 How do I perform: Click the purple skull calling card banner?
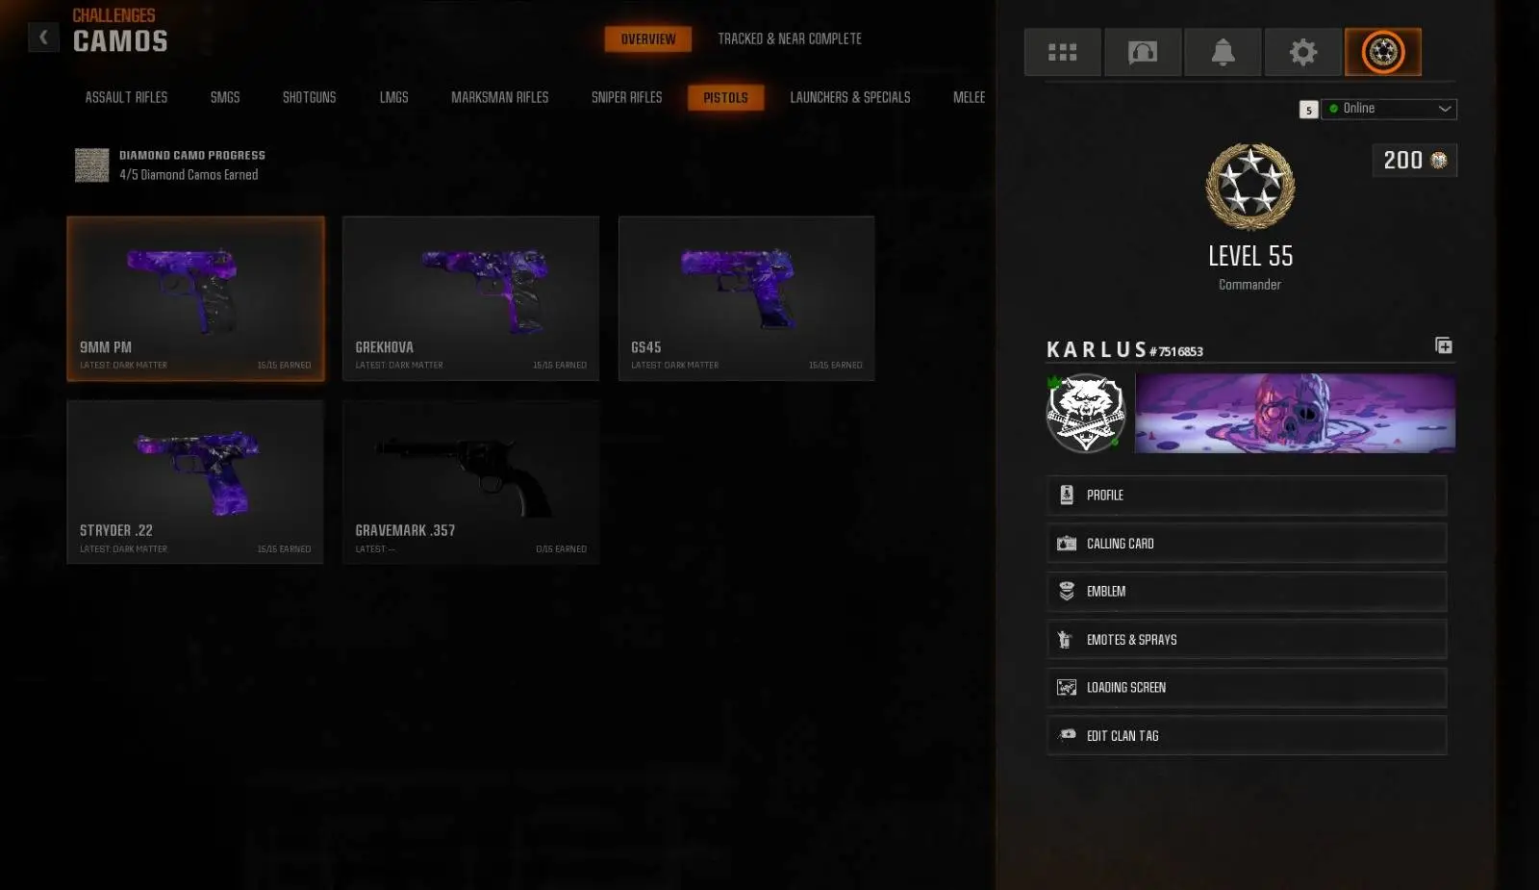click(1295, 413)
